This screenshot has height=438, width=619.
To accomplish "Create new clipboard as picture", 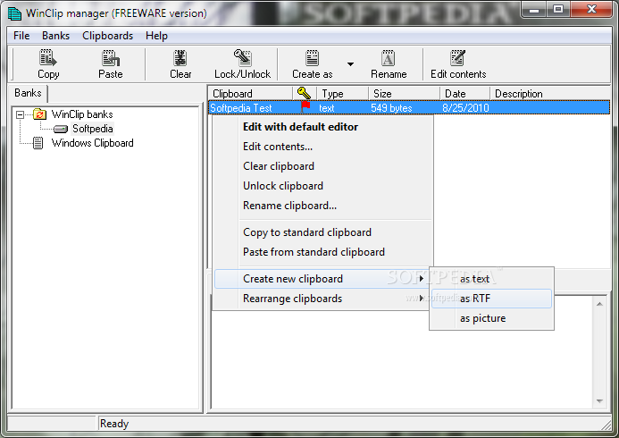I will click(x=491, y=318).
